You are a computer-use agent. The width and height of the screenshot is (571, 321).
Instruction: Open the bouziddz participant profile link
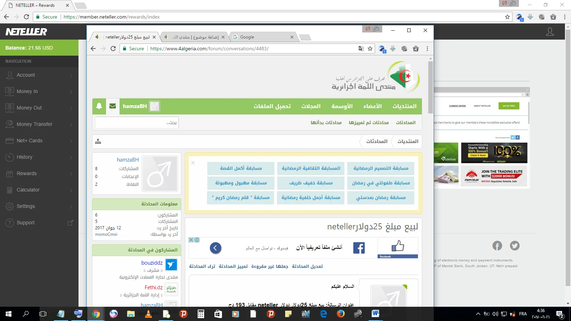152,263
